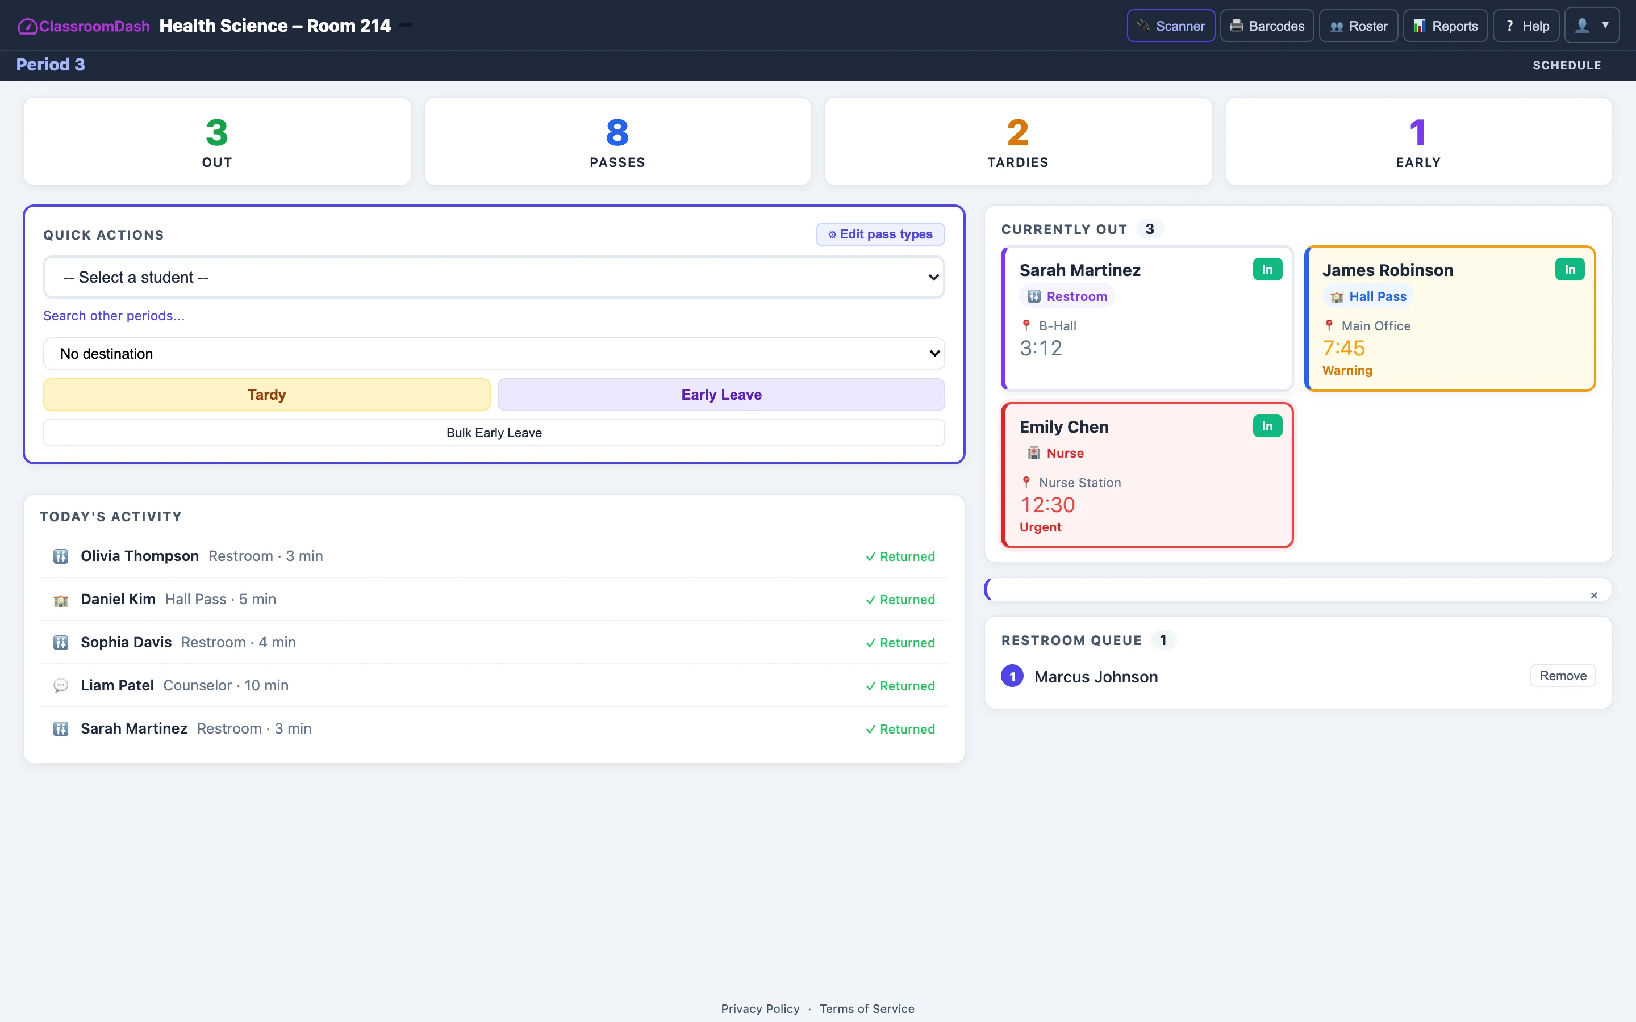The width and height of the screenshot is (1636, 1022).
Task: Open the Barcodes printer tool
Action: coord(1267,25)
